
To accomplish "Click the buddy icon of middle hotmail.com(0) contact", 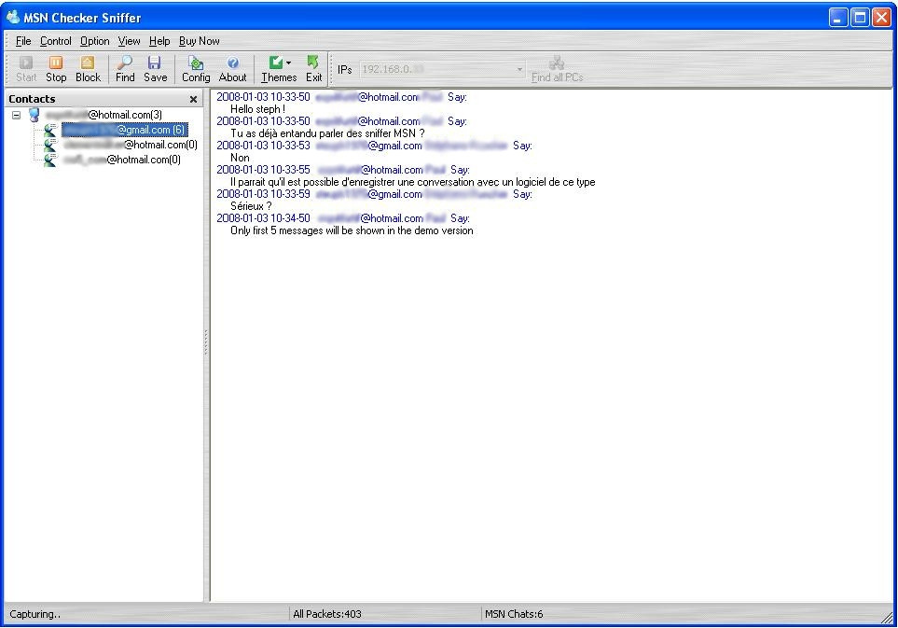I will click(50, 145).
